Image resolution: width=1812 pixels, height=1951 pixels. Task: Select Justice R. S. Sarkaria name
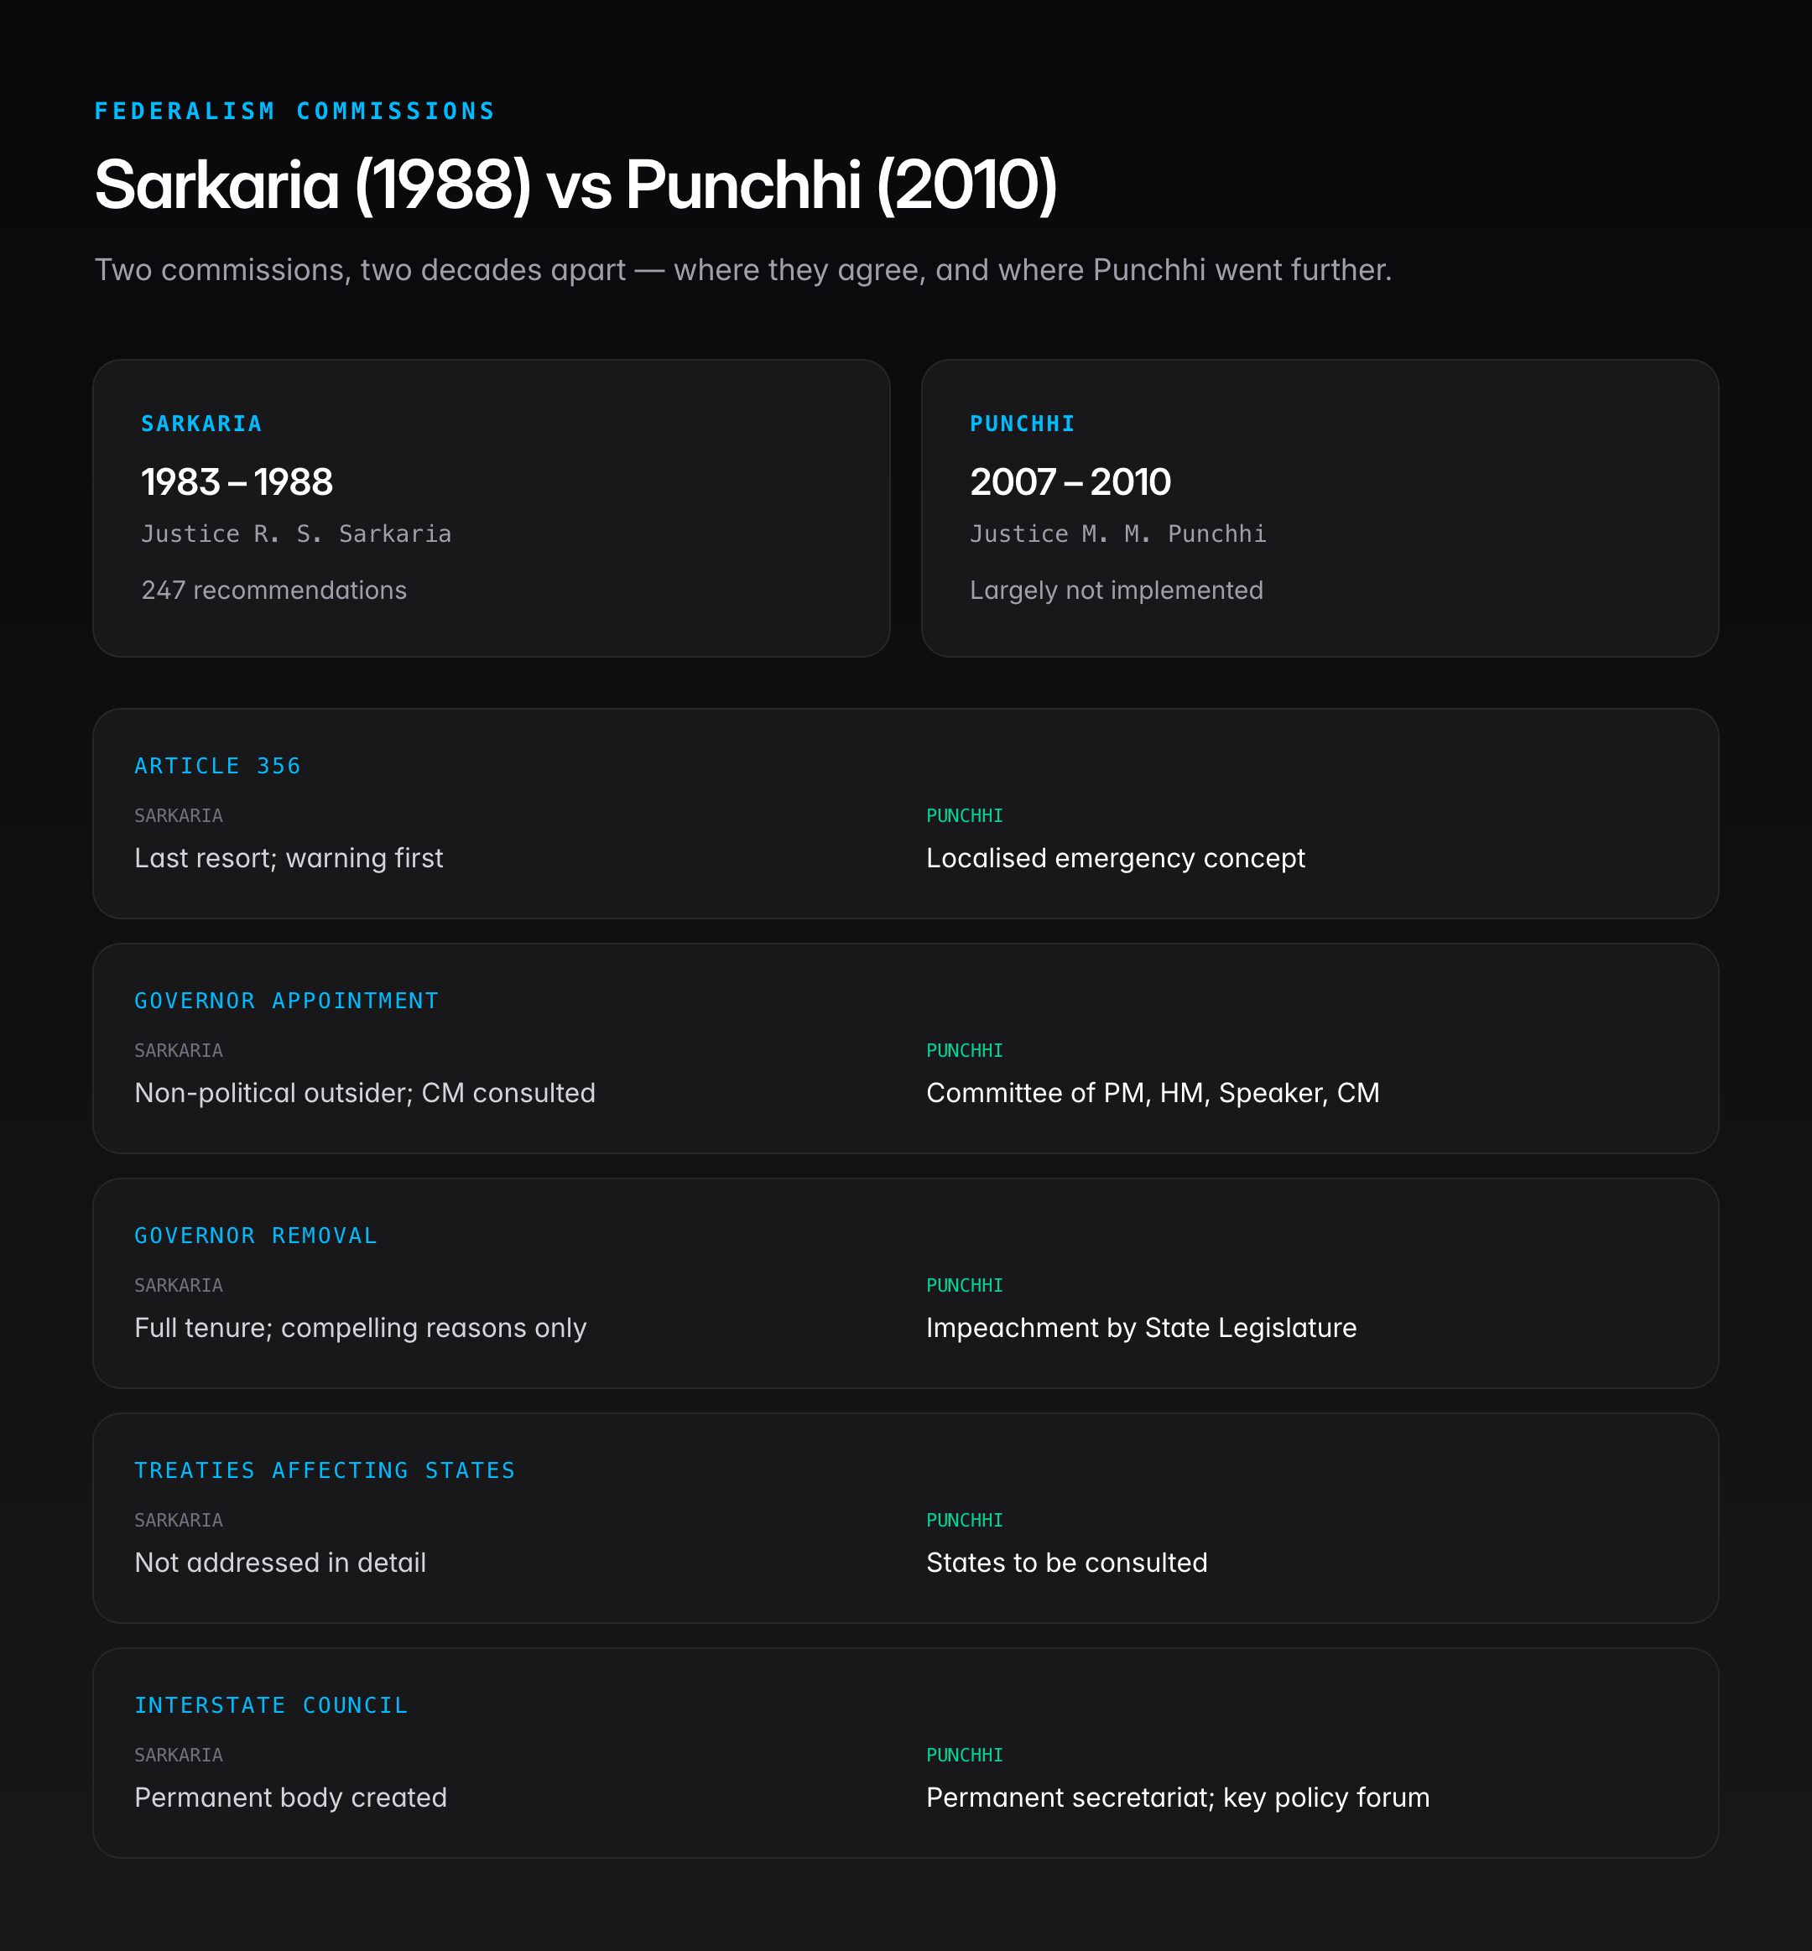(x=296, y=533)
